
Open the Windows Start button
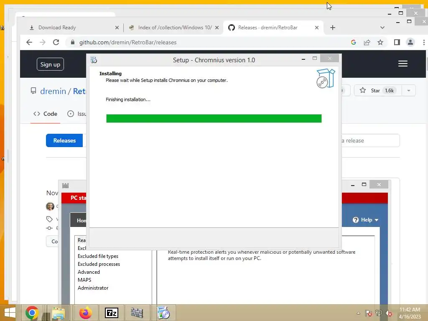pyautogui.click(x=10, y=313)
